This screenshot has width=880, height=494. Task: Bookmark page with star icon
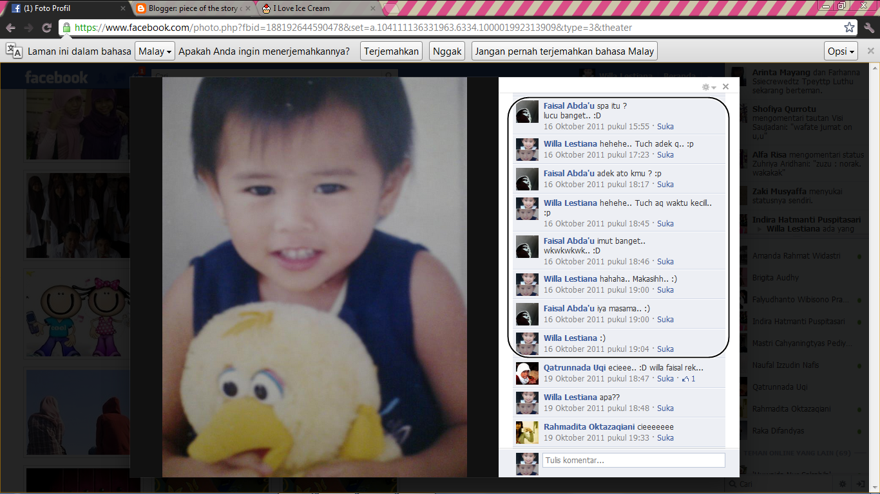[849, 28]
